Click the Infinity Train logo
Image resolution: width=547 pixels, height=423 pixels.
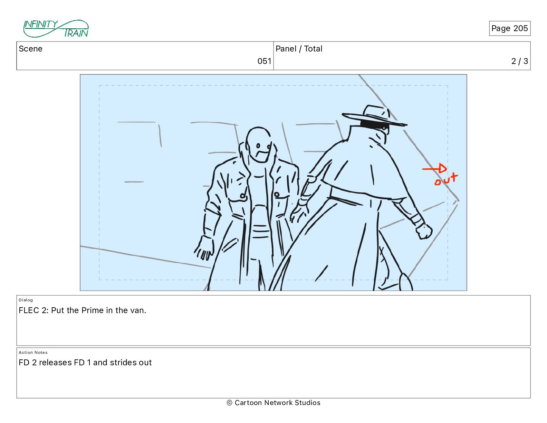pos(56,29)
